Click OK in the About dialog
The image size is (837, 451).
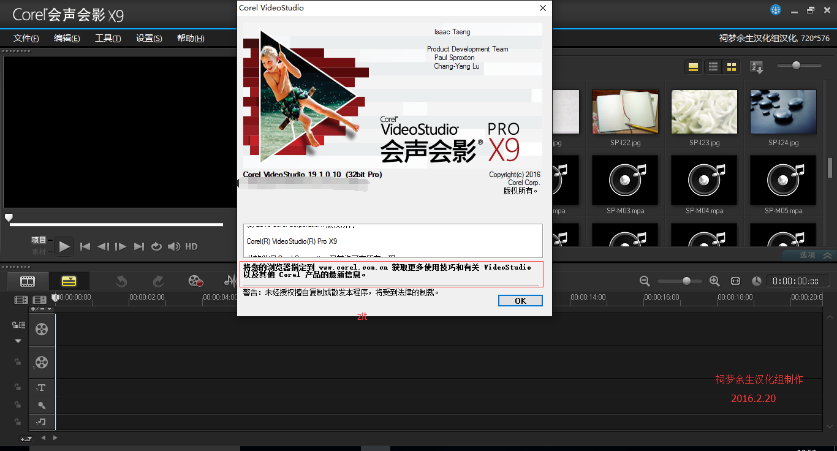[x=520, y=300]
